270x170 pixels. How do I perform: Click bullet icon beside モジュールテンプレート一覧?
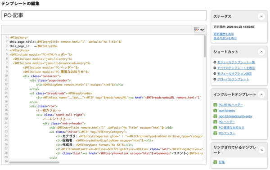coord(215,62)
